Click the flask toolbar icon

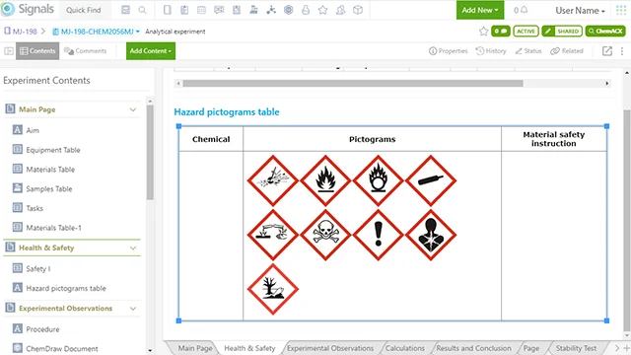coord(306,10)
